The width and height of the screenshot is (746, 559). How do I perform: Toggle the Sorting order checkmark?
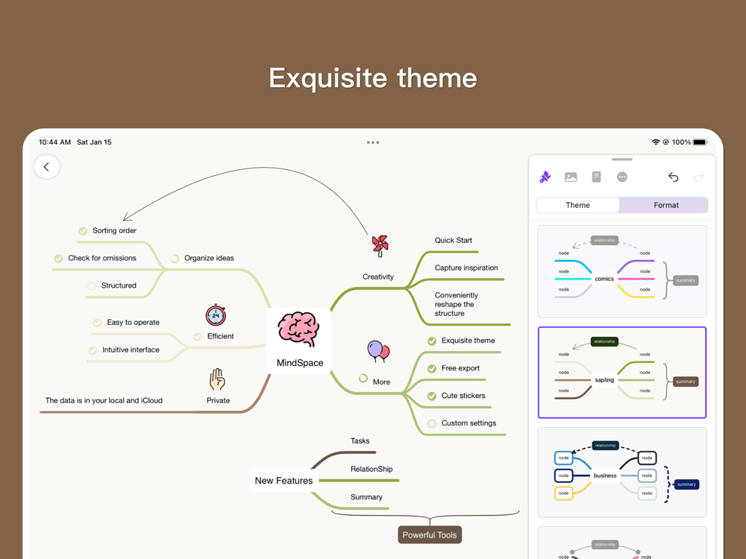tap(83, 231)
